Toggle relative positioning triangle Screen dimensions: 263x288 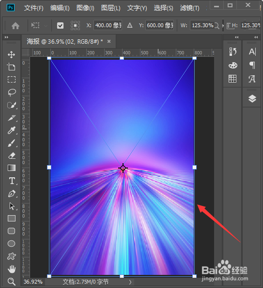130,25
